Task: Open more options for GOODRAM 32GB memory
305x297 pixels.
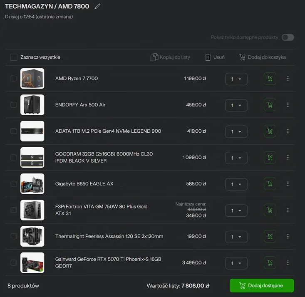Action: tap(288, 158)
